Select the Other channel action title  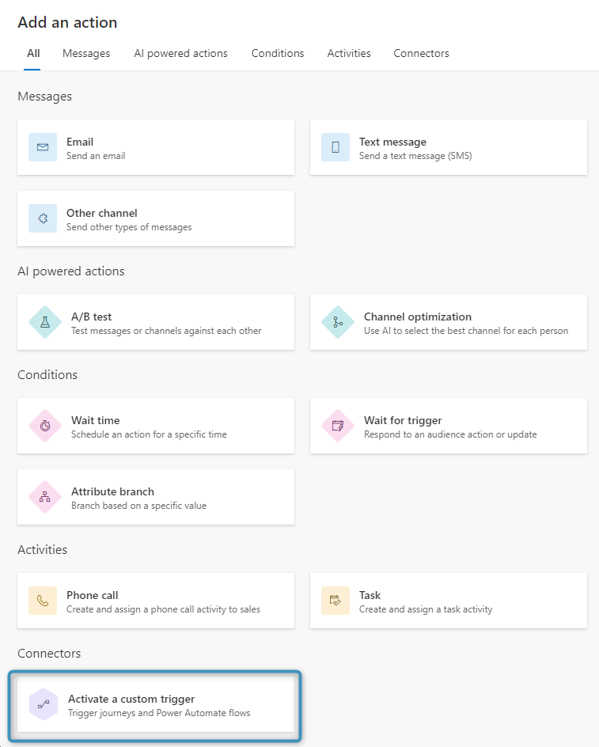(x=102, y=213)
